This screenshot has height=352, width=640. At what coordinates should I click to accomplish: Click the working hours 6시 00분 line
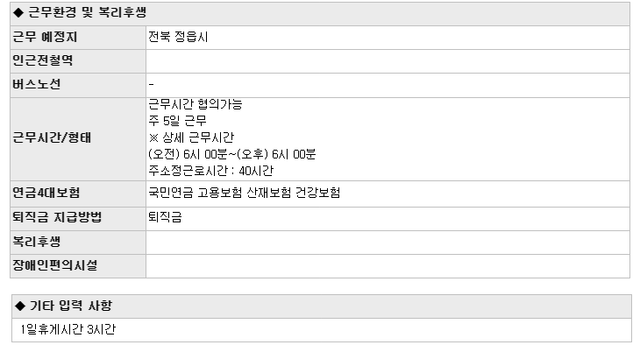click(231, 154)
